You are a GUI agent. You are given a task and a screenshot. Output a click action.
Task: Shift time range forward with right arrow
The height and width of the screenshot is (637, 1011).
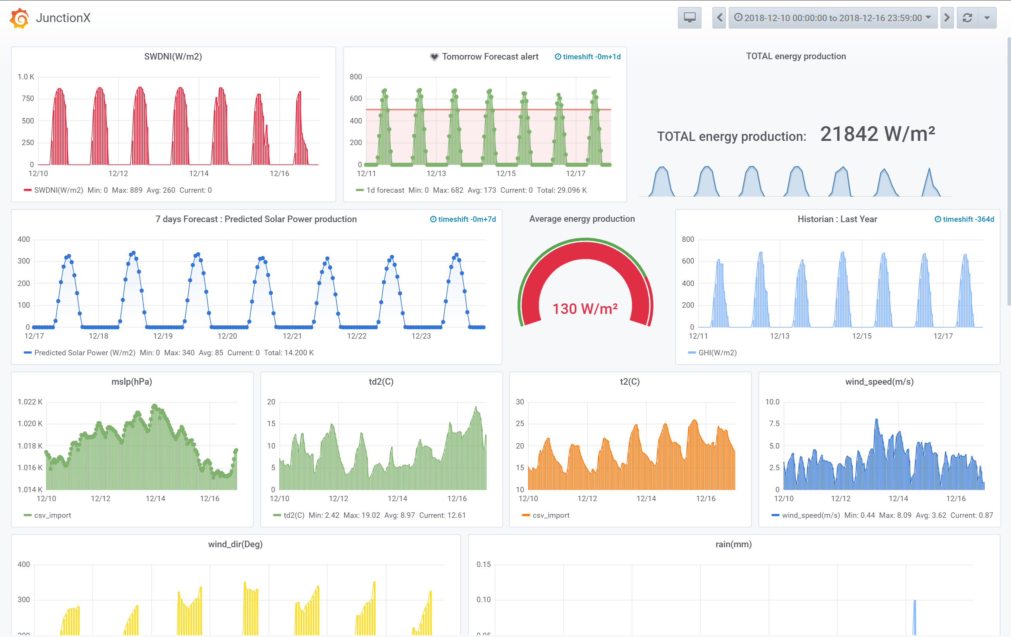946,18
